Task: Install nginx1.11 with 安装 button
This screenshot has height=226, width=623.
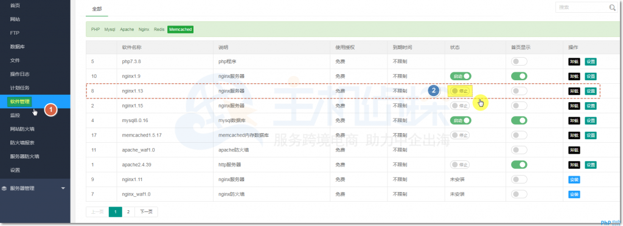Action: (x=574, y=180)
